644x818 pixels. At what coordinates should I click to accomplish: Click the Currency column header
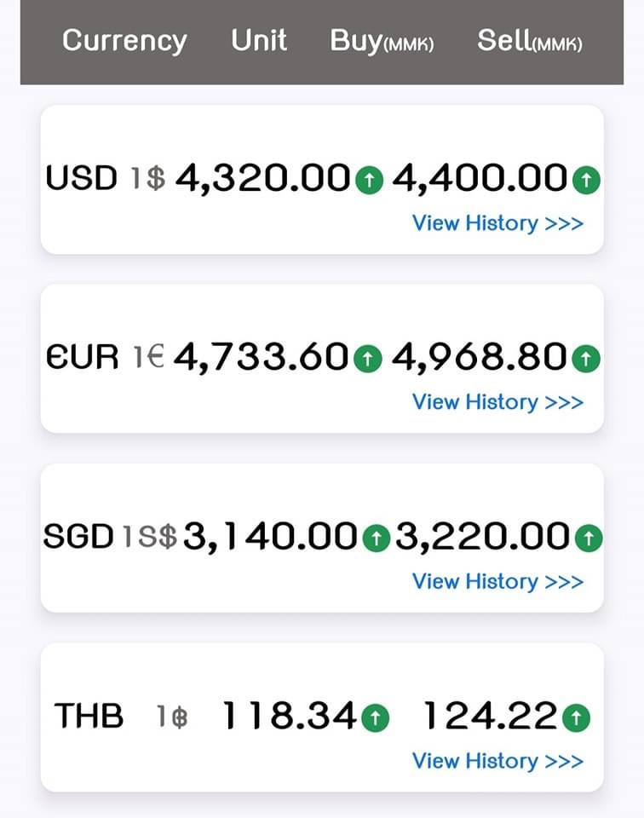(124, 40)
